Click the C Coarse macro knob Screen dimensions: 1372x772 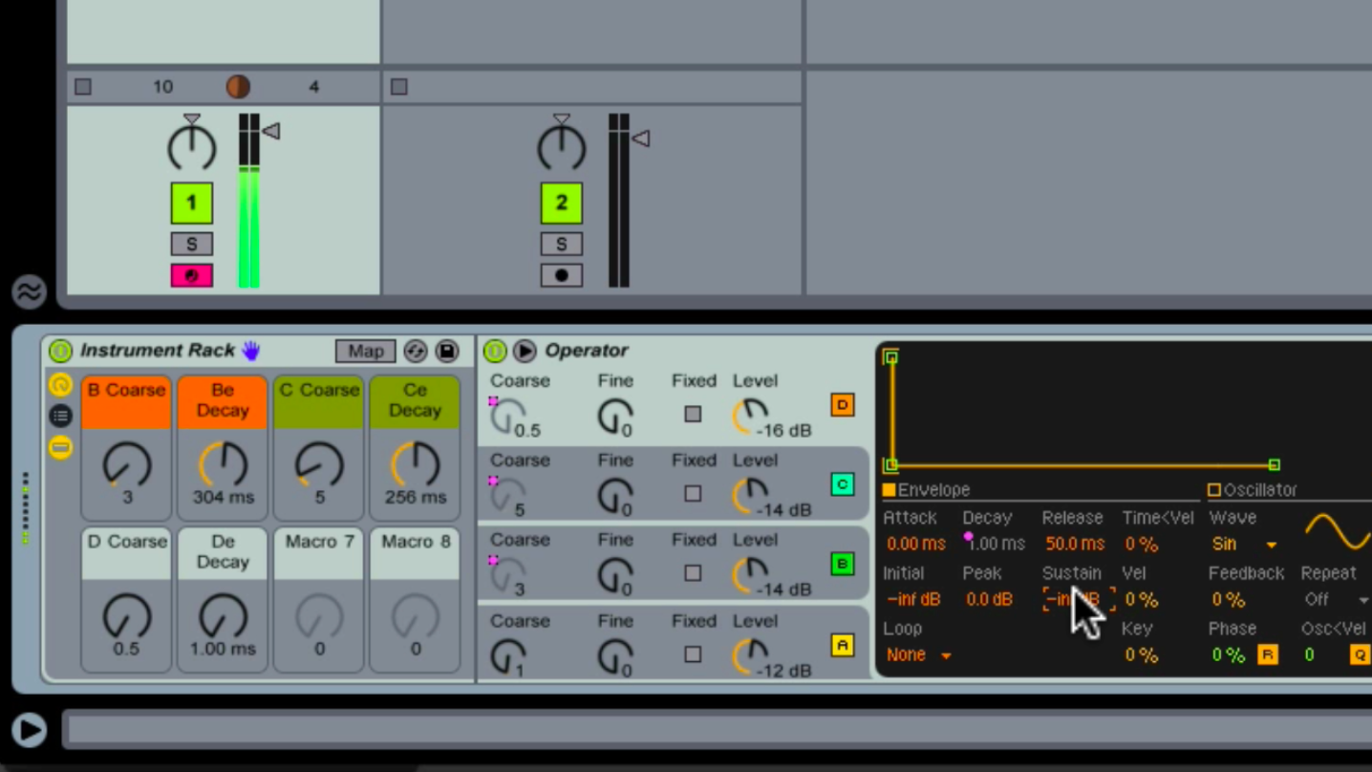point(319,464)
